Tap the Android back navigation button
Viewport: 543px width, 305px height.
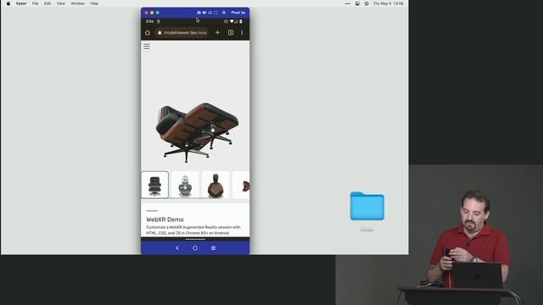177,248
